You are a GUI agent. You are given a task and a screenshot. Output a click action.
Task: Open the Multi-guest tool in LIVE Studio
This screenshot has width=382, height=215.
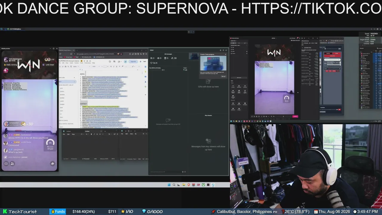tap(239, 86)
